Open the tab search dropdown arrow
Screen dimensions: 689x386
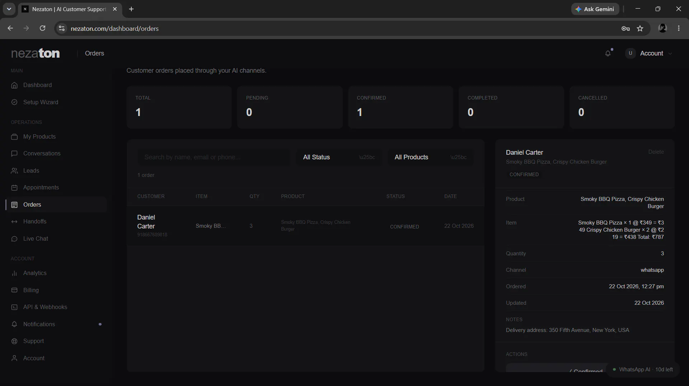point(9,9)
